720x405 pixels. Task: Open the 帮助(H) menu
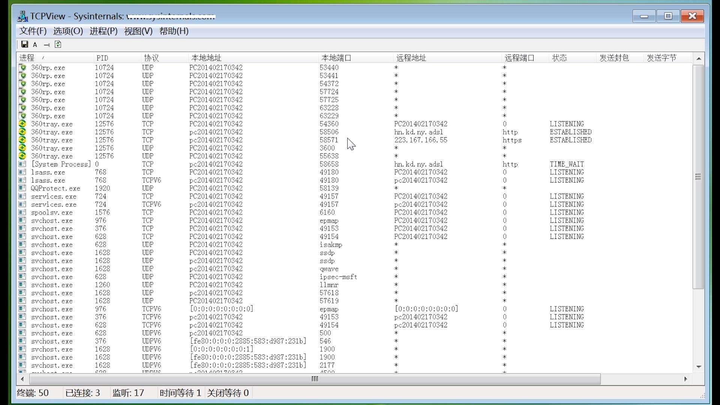174,31
